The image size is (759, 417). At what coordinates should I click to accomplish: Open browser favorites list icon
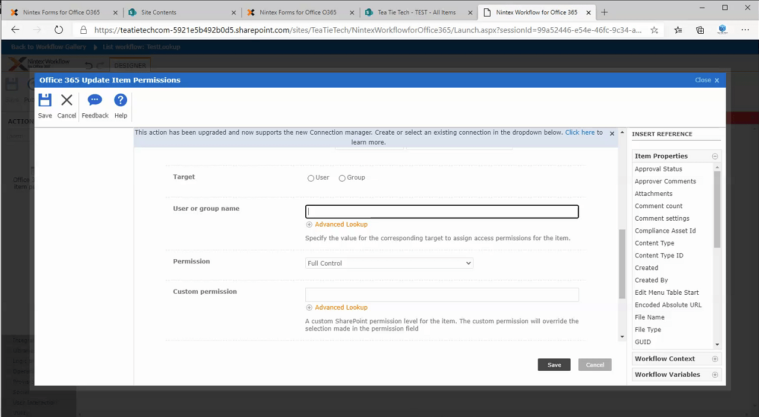[678, 30]
